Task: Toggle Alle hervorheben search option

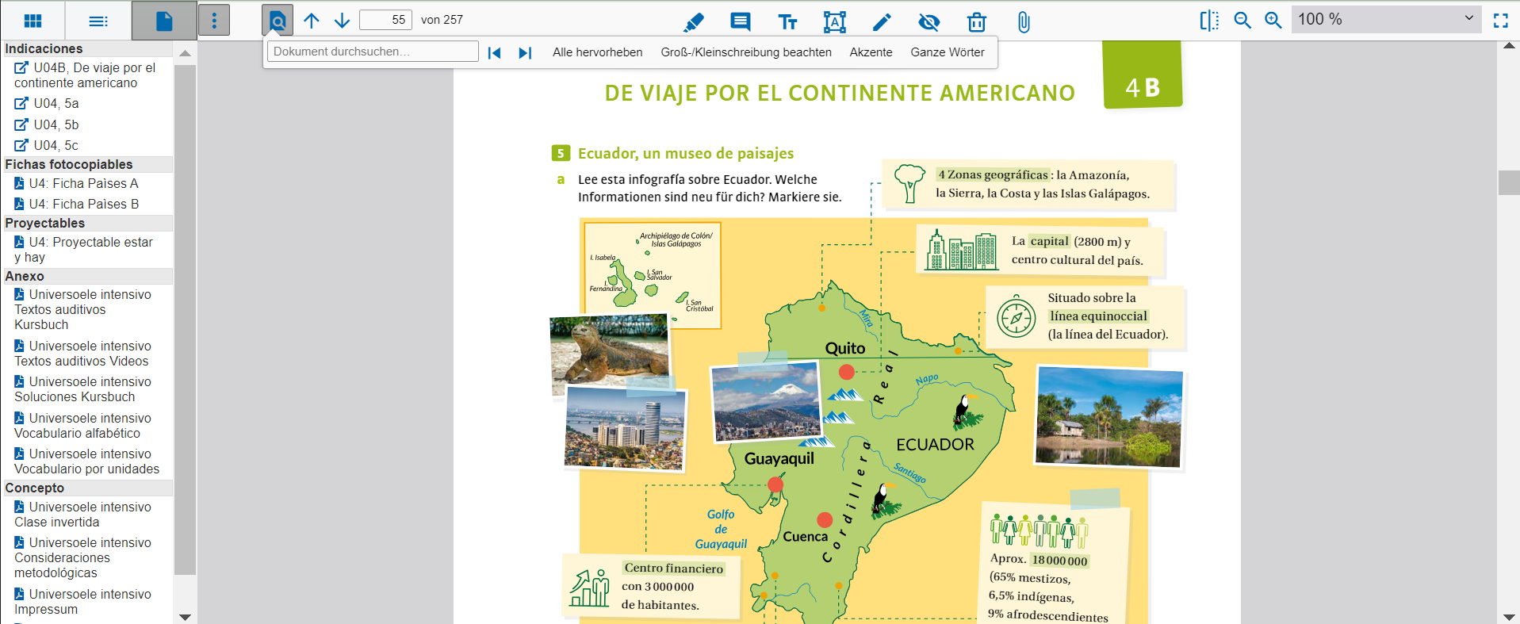Action: coord(598,52)
